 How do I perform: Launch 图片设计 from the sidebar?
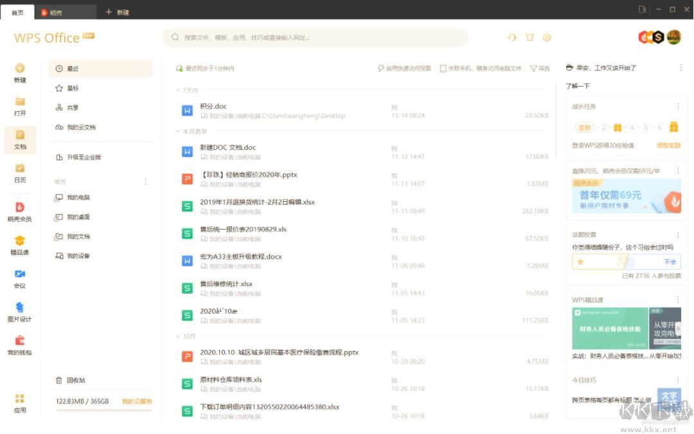pos(19,312)
